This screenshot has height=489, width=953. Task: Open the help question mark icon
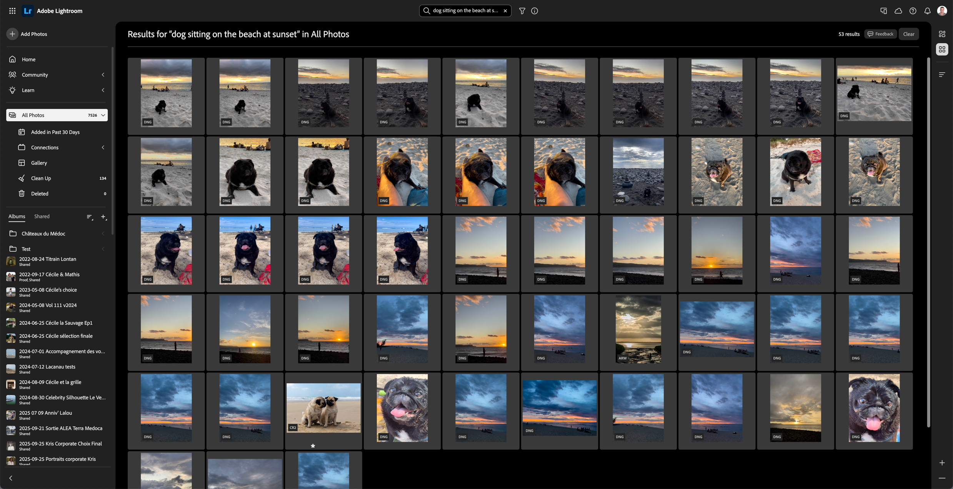click(x=913, y=11)
